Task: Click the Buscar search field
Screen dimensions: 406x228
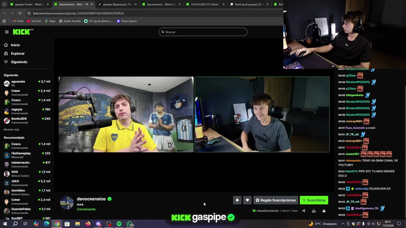Action: click(203, 32)
